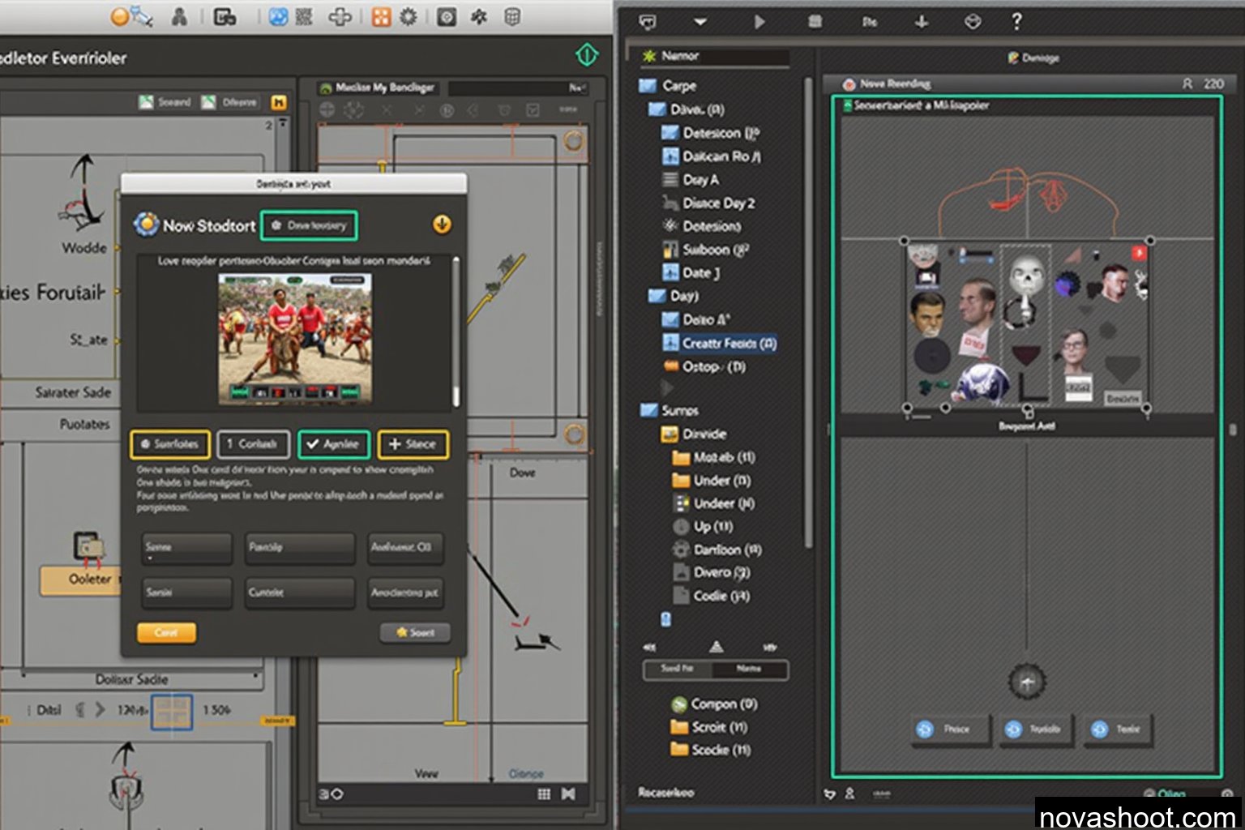Click the yellow download arrow in the dialog header

[442, 225]
